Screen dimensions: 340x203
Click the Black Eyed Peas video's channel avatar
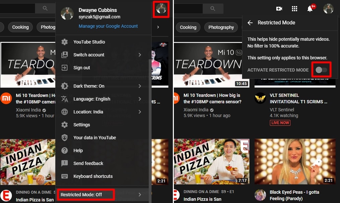pos(260,195)
